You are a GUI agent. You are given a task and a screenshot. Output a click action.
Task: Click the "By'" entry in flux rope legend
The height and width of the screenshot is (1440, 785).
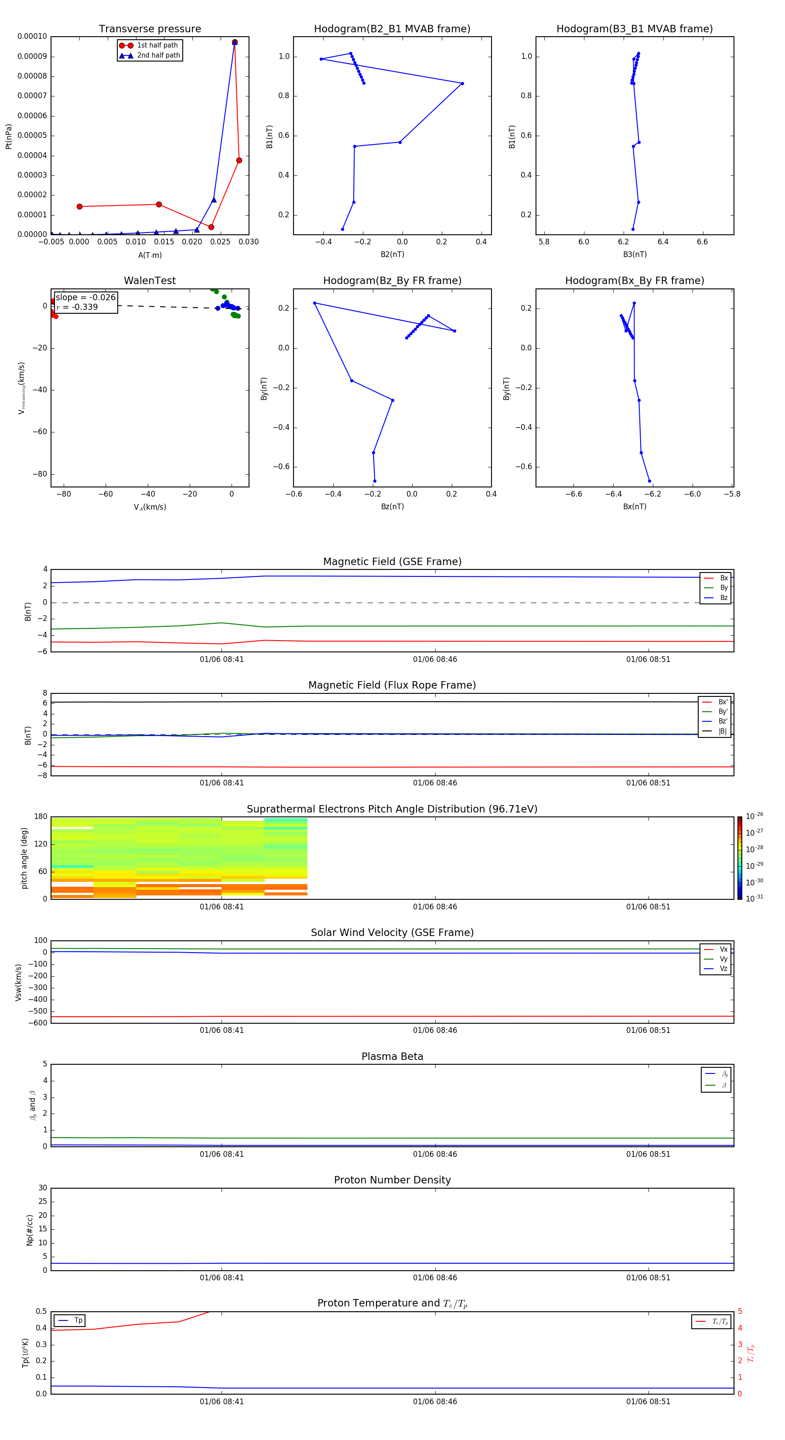715,712
